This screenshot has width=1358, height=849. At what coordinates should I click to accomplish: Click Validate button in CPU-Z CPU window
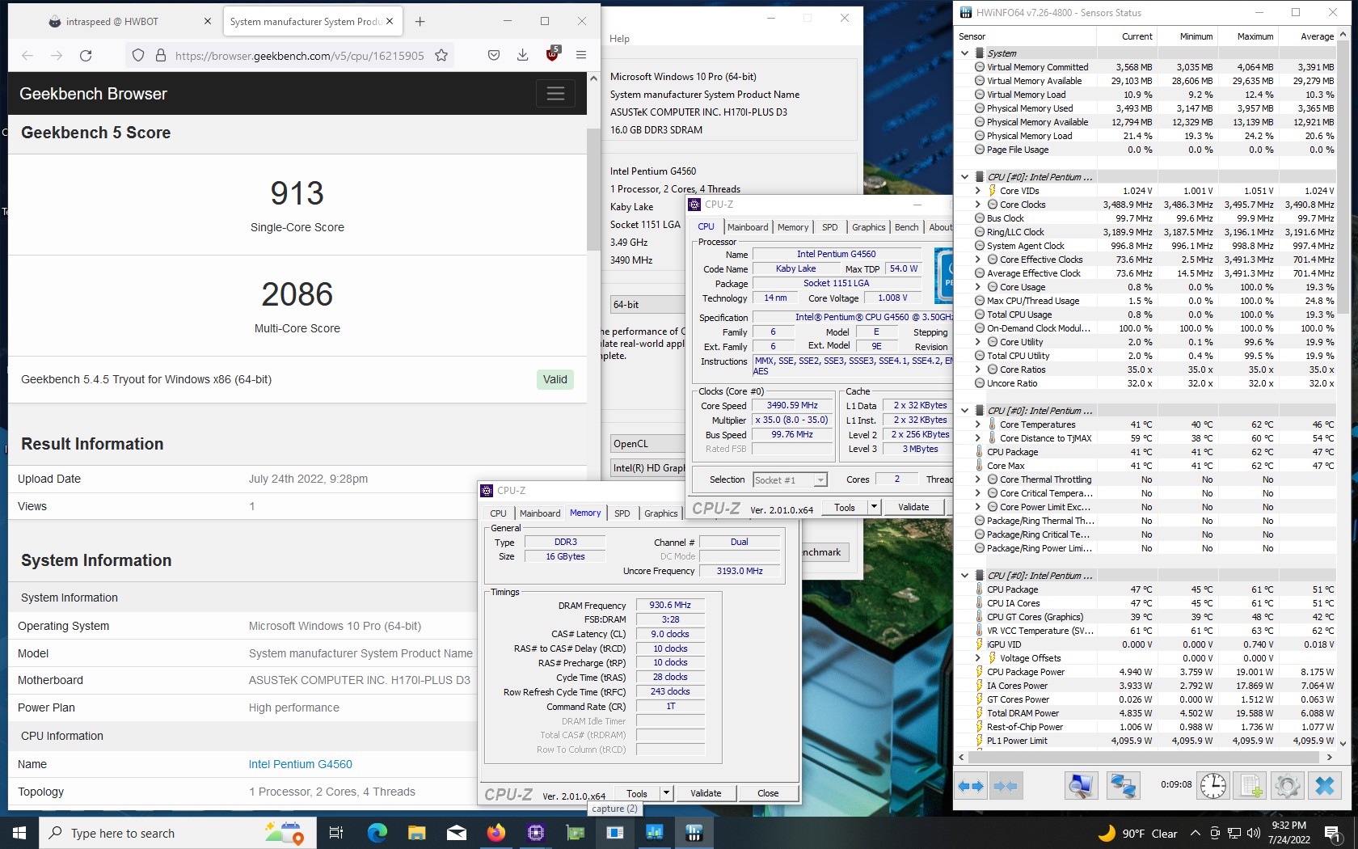(913, 507)
